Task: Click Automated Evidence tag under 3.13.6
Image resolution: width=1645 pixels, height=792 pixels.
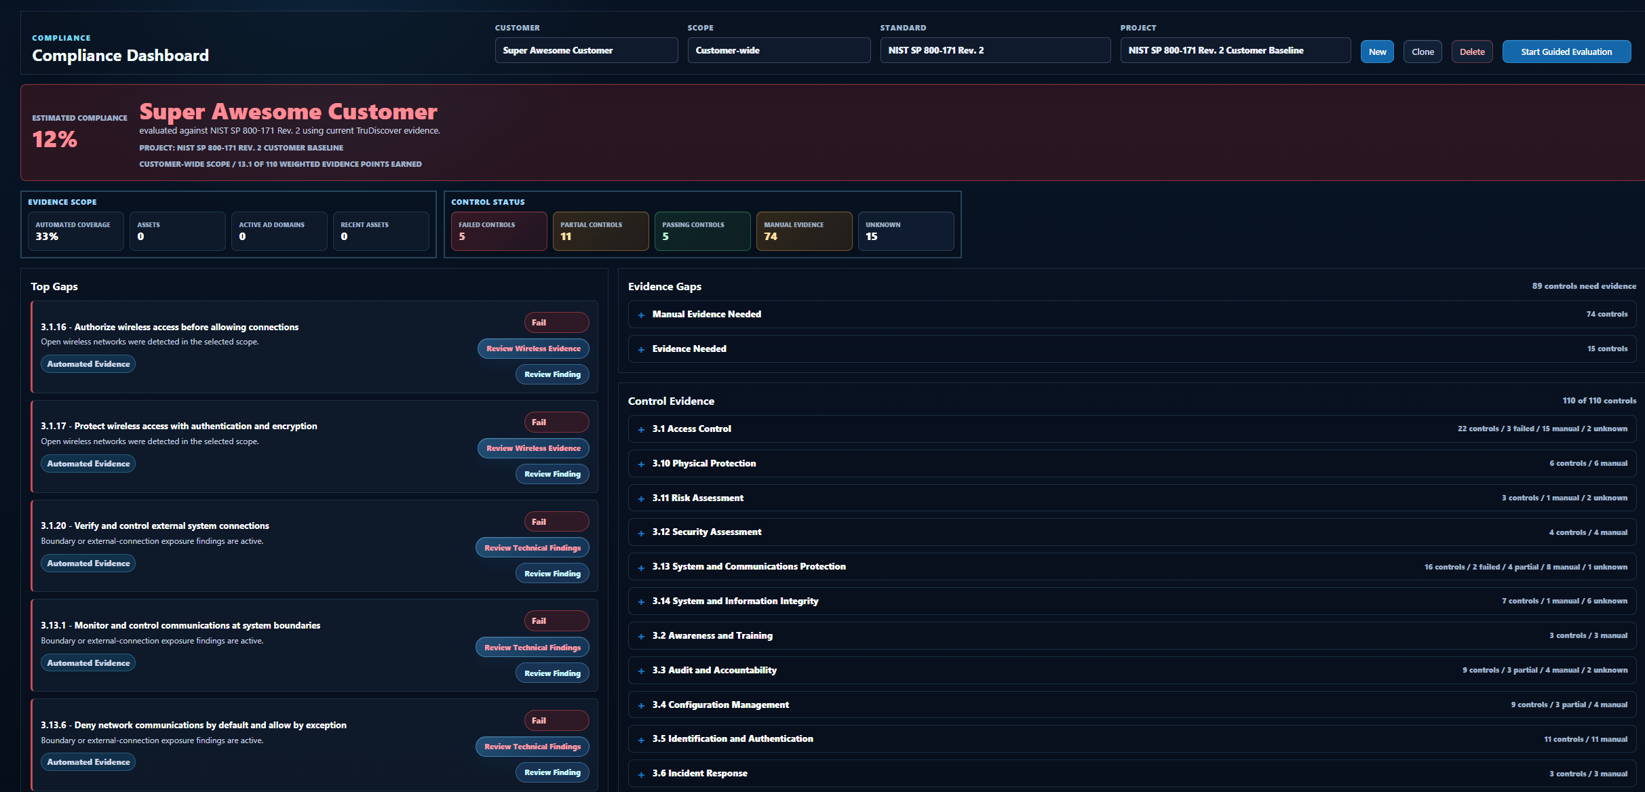Action: (x=88, y=762)
